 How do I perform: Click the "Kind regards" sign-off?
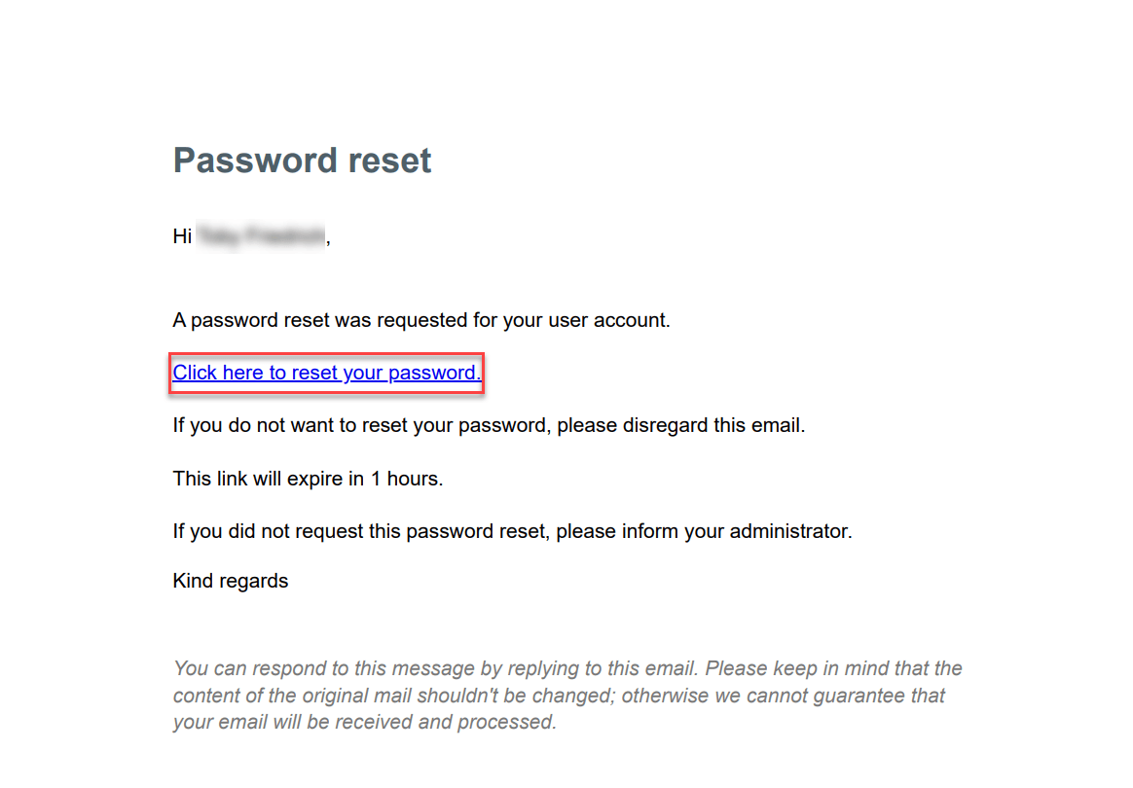(x=231, y=582)
